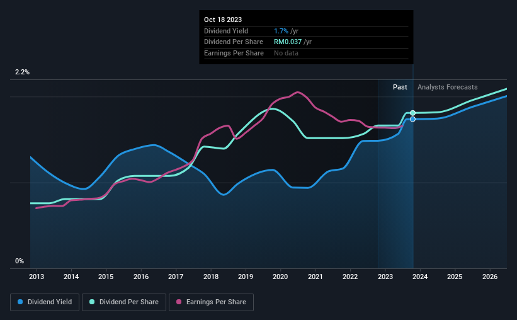Click the Past region label
This screenshot has height=320, width=517.
[x=400, y=87]
